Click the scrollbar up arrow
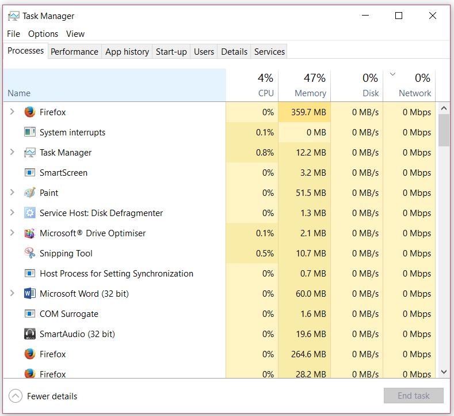The height and width of the screenshot is (416, 454). [444, 108]
